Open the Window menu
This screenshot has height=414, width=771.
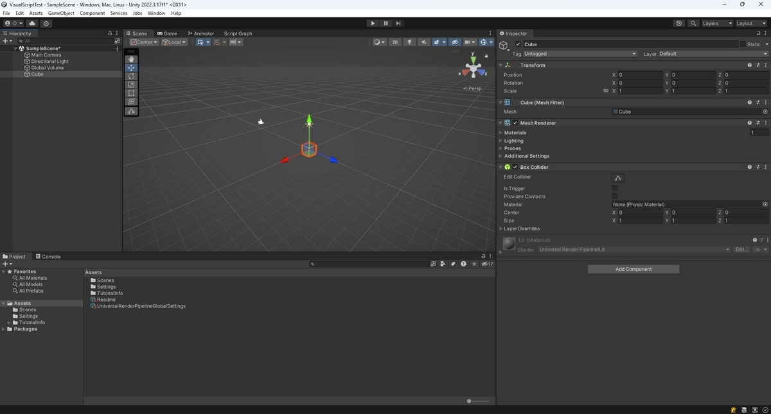point(156,13)
